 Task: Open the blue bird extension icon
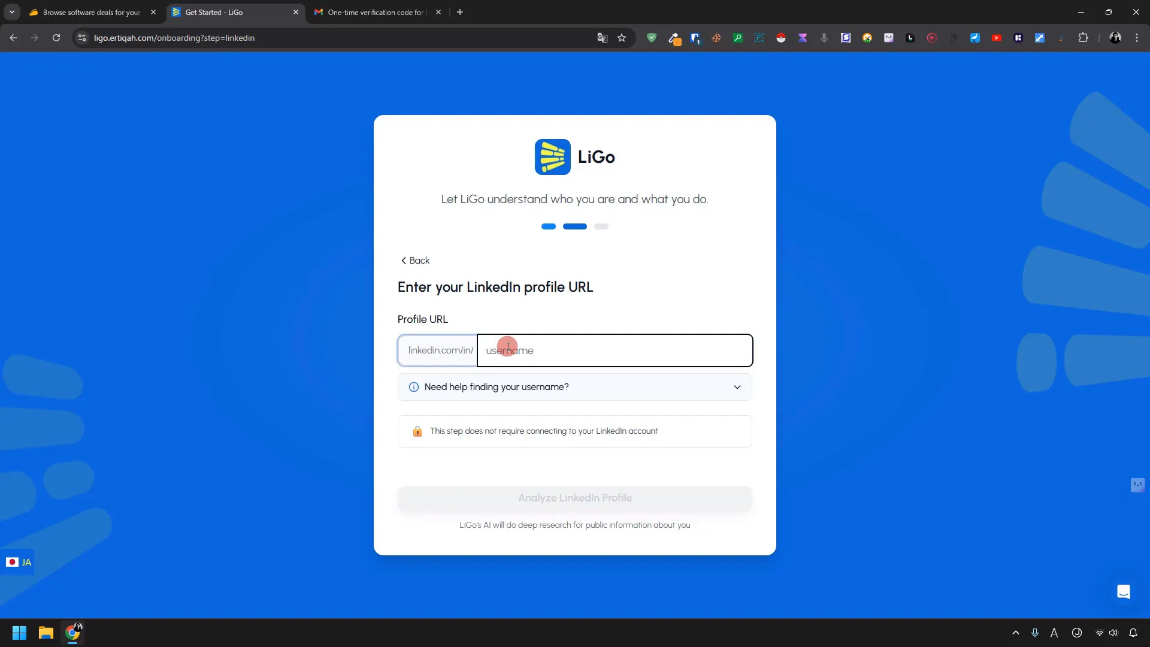975,38
